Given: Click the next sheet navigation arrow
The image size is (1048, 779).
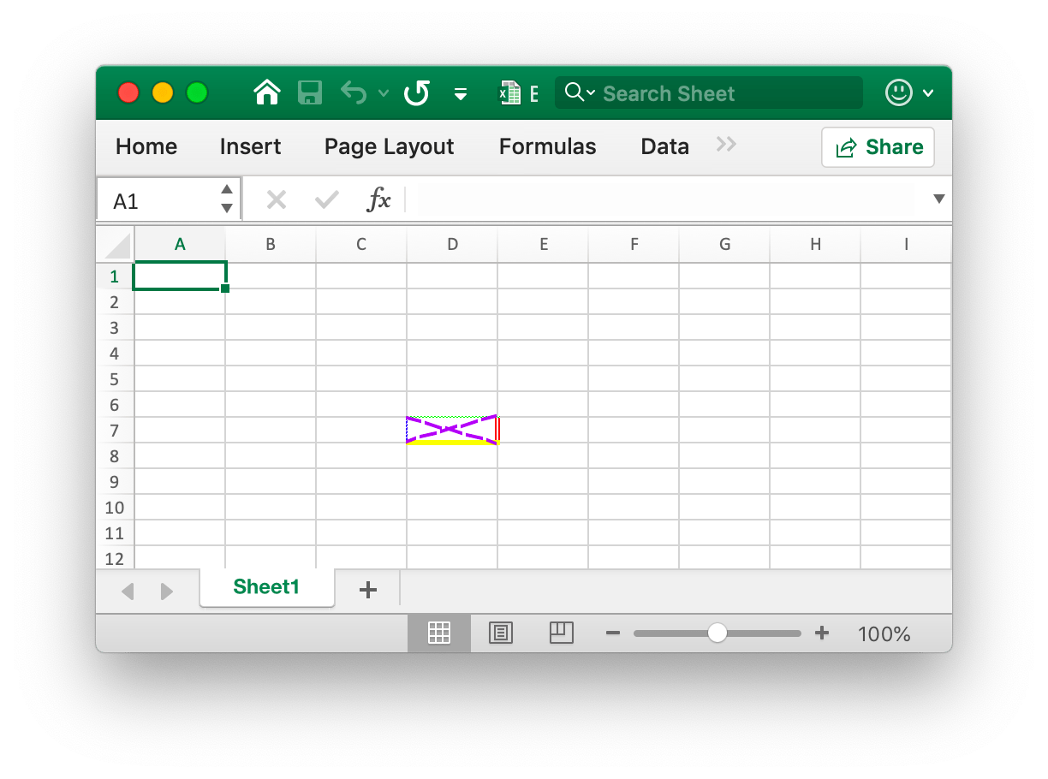Looking at the screenshot, I should (167, 591).
